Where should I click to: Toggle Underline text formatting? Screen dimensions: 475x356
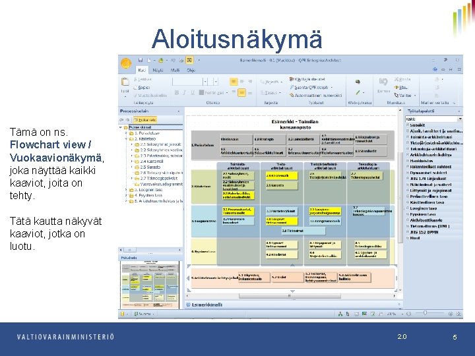pos(192,93)
